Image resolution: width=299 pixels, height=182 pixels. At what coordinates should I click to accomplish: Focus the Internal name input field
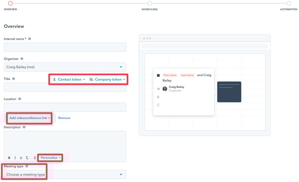65,47
